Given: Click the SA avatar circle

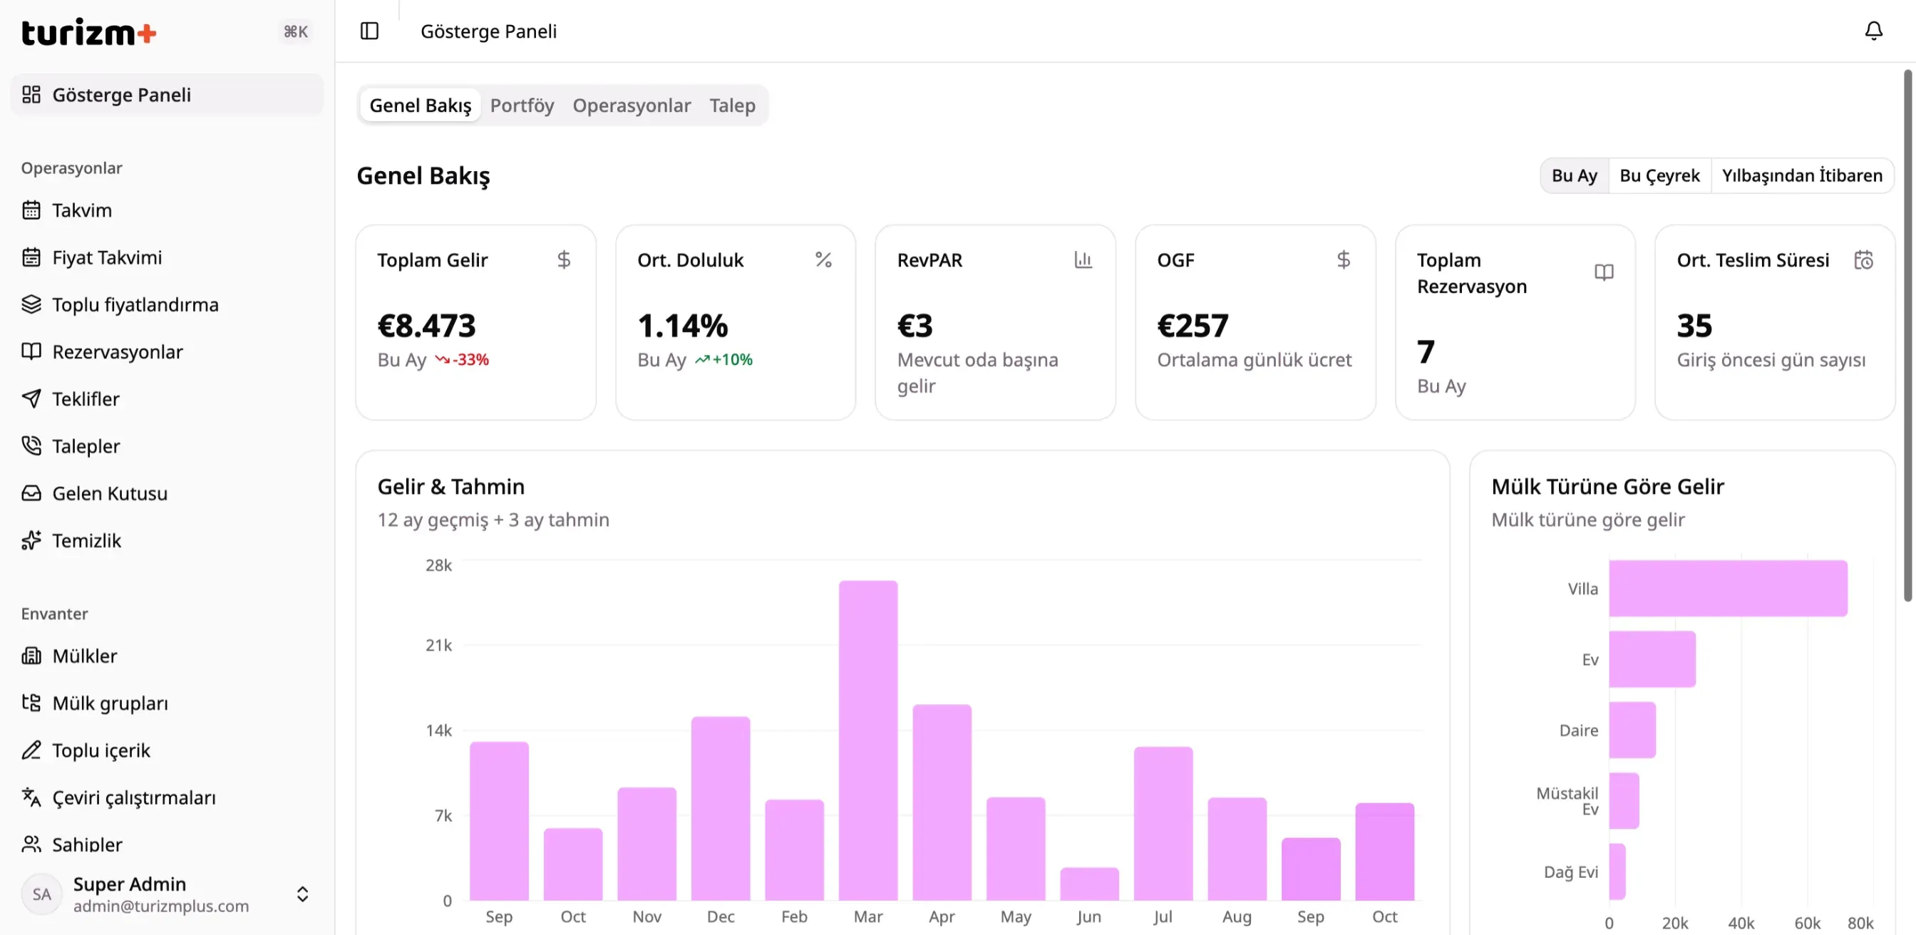Looking at the screenshot, I should (x=41, y=894).
